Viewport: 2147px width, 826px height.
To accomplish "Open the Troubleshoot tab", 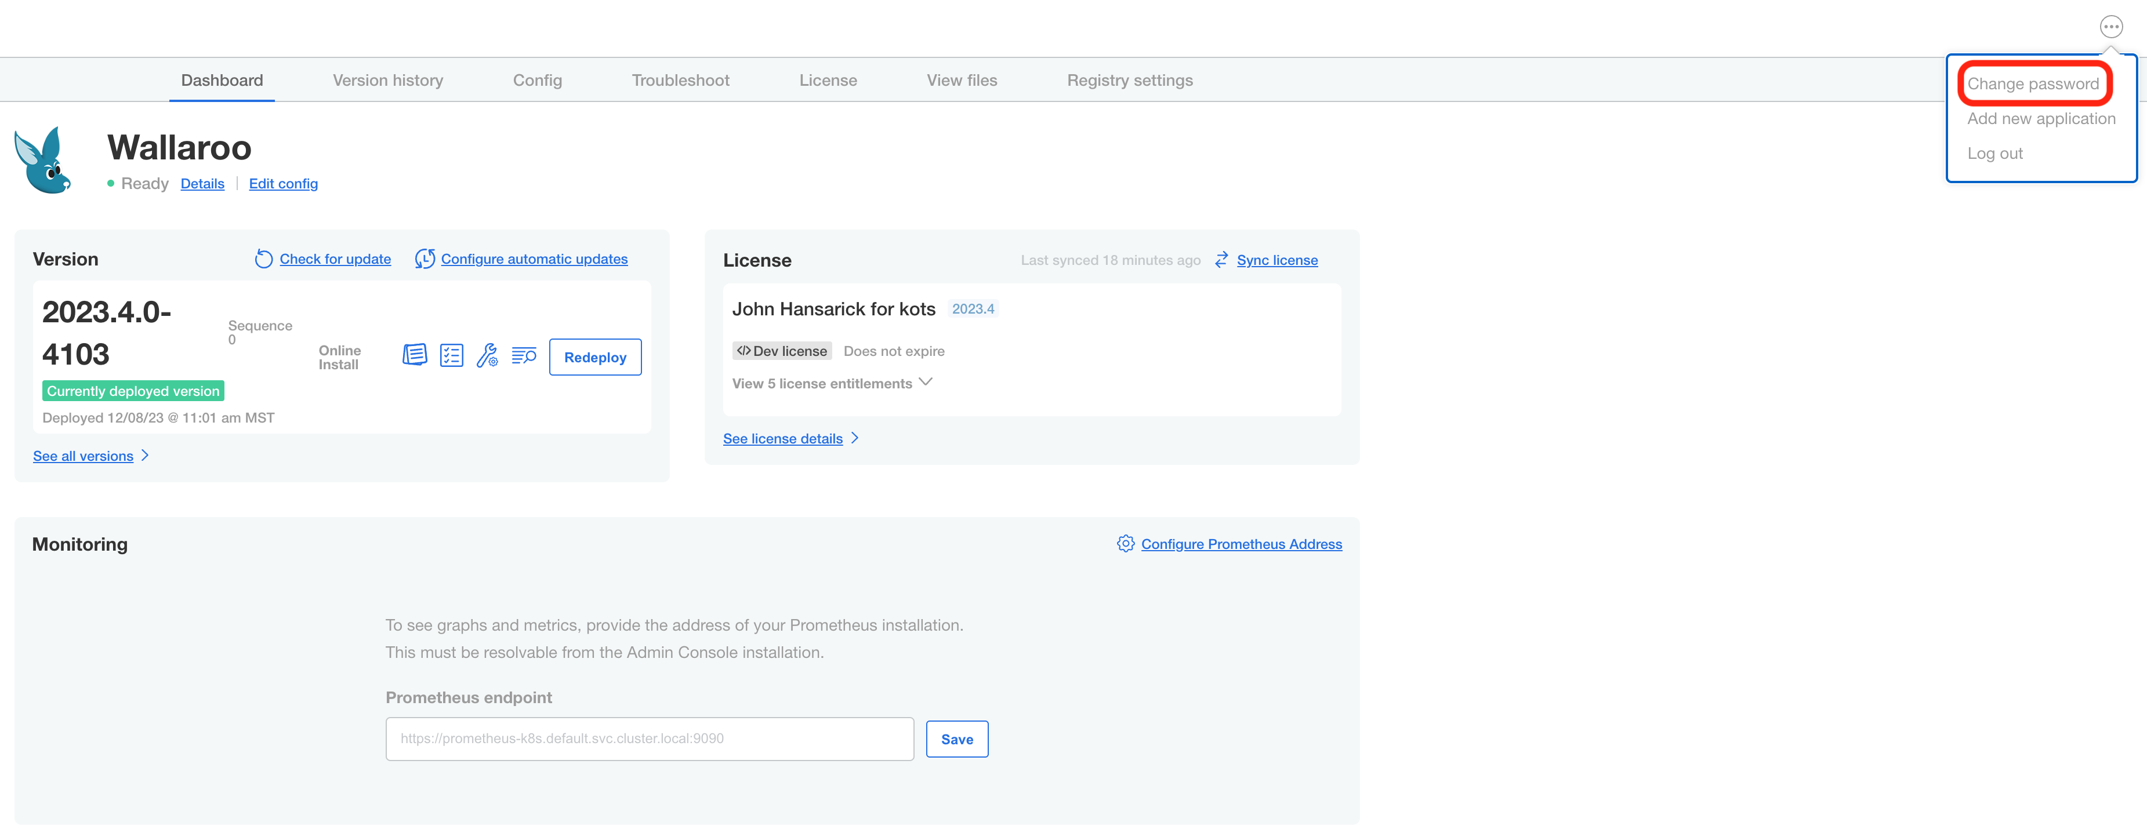I will pos(680,80).
